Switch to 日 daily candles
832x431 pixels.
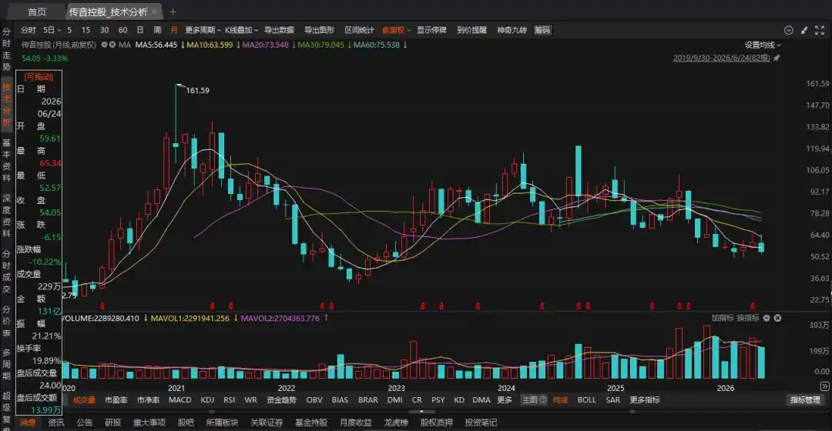click(140, 30)
